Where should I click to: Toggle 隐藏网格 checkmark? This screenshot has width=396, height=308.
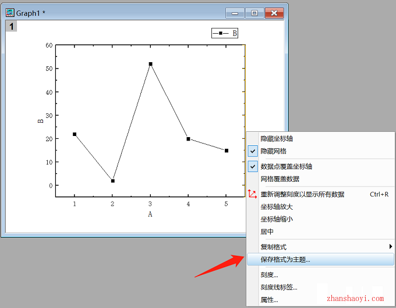[x=253, y=151]
